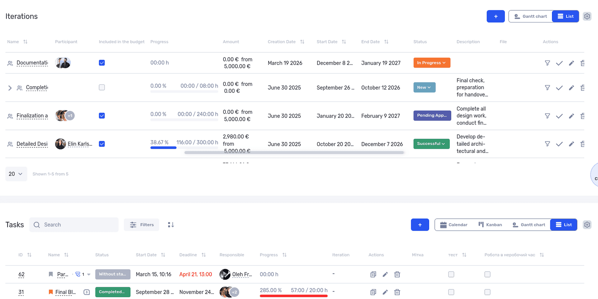
Task: Duplicate task 31
Action: [373, 292]
